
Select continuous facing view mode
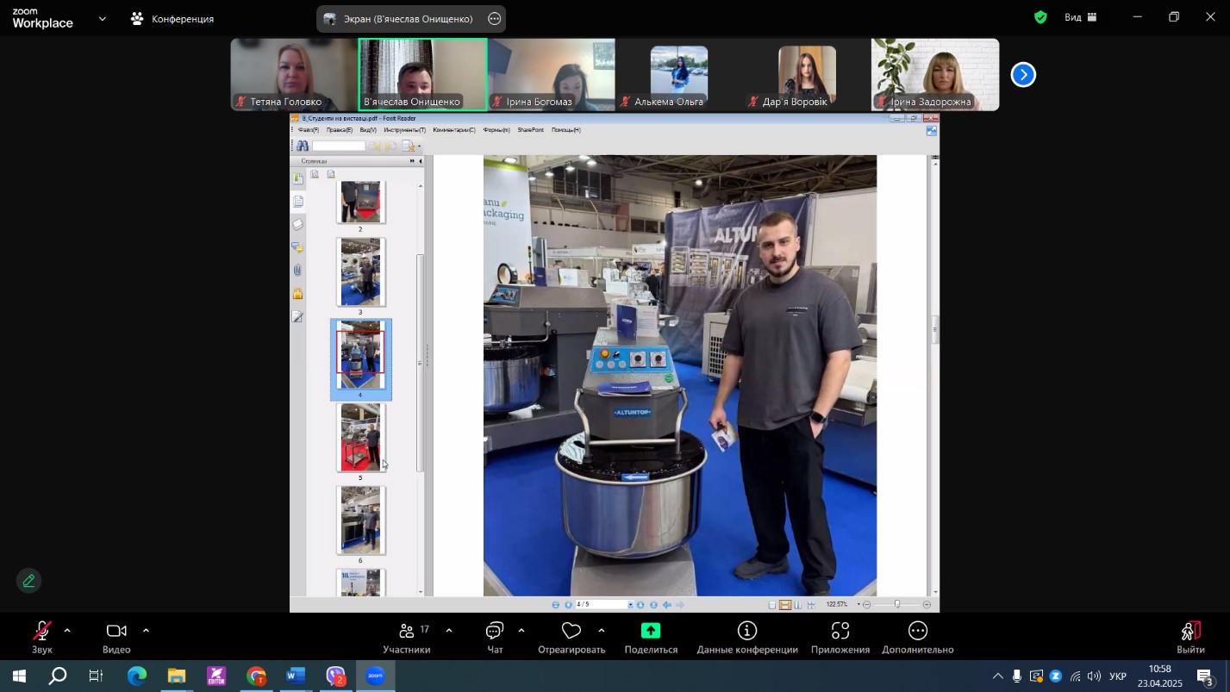click(x=811, y=605)
